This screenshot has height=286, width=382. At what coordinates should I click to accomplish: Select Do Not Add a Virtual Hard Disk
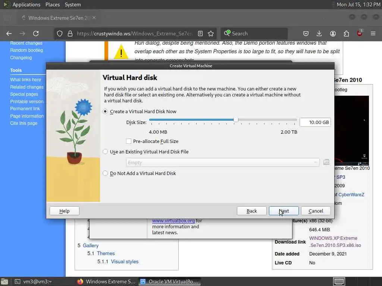105,173
